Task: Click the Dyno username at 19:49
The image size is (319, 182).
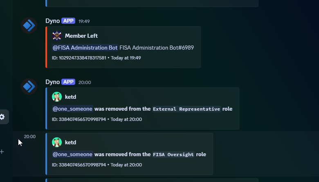Action: (52, 21)
